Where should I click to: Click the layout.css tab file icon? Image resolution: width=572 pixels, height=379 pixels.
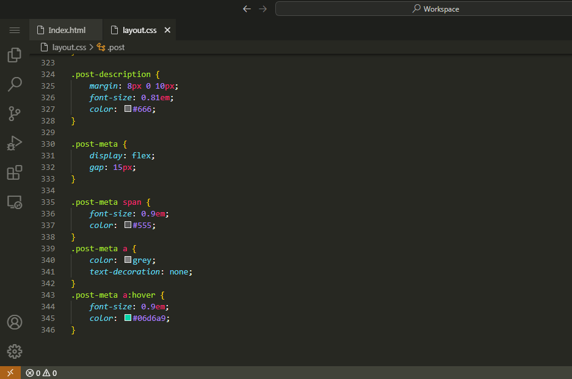(114, 30)
